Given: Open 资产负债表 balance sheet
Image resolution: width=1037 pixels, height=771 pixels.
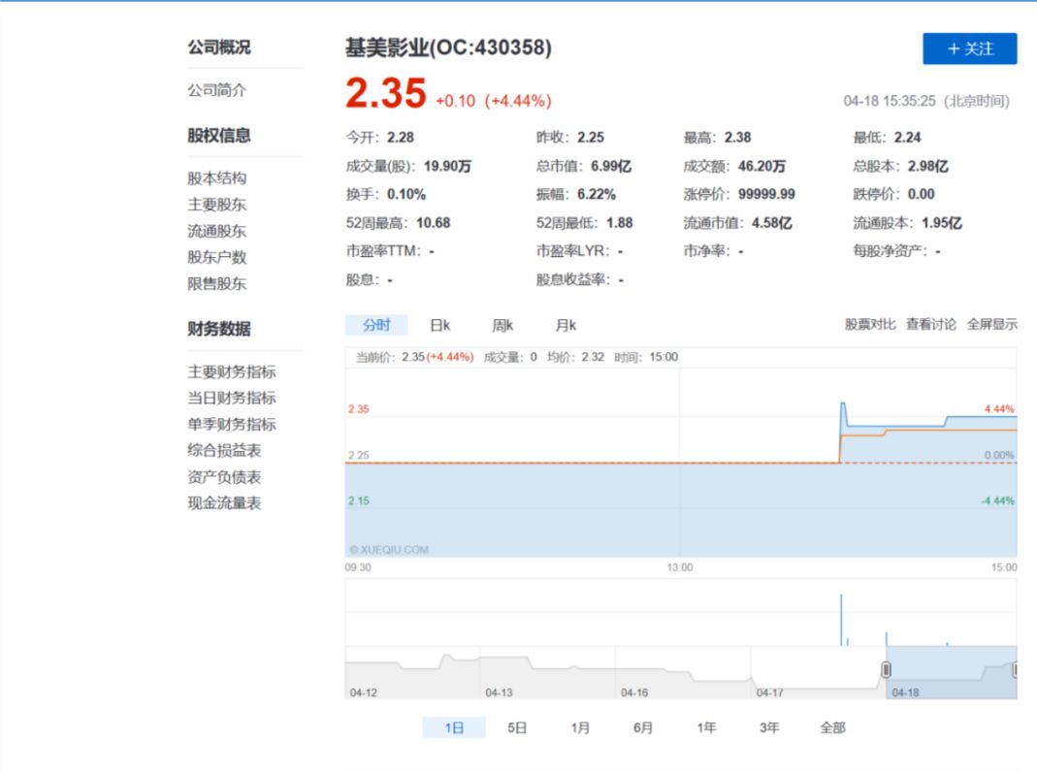Looking at the screenshot, I should click(x=222, y=476).
